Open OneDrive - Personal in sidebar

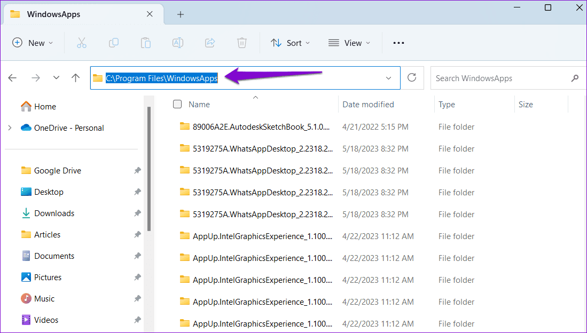pos(62,128)
